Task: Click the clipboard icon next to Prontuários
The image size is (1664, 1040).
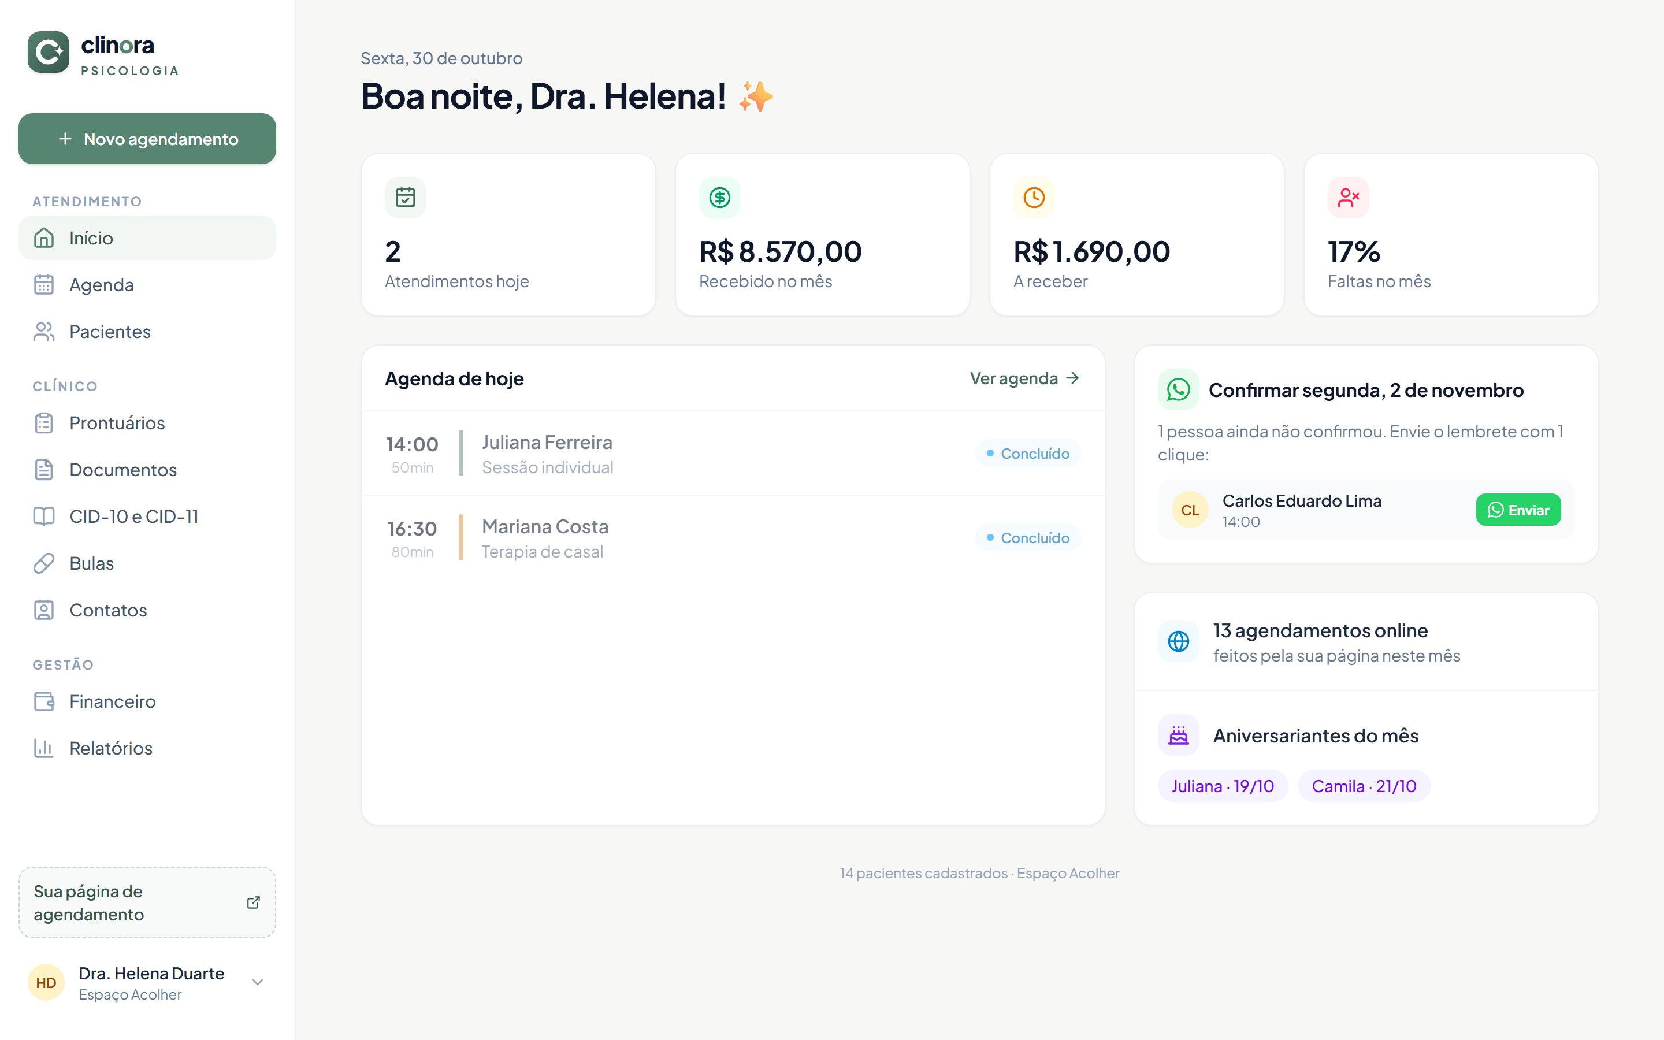Action: pyautogui.click(x=44, y=423)
